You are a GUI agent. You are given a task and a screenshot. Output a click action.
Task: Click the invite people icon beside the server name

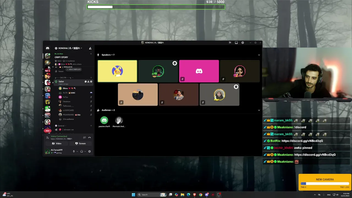pyautogui.click(x=90, y=48)
